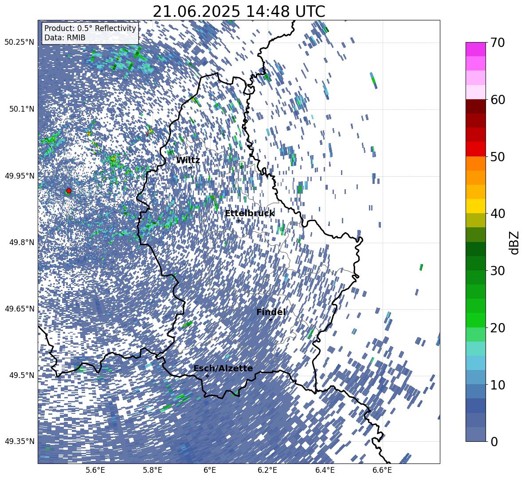
Task: Click the 50 tick on colorbar
Action: click(x=498, y=157)
